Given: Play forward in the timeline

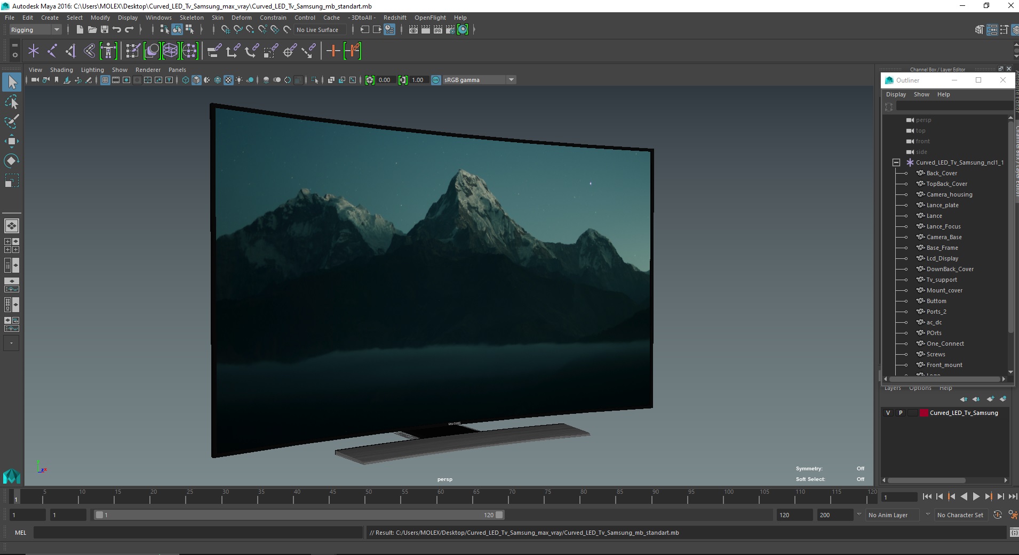Looking at the screenshot, I should pyautogui.click(x=976, y=496).
